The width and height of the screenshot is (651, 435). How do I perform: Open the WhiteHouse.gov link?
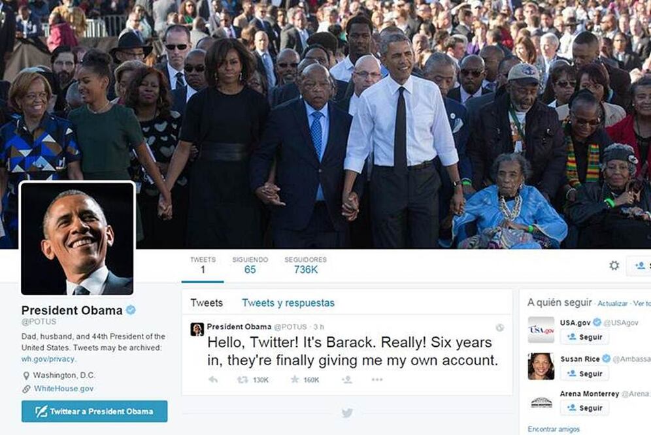[x=63, y=389]
